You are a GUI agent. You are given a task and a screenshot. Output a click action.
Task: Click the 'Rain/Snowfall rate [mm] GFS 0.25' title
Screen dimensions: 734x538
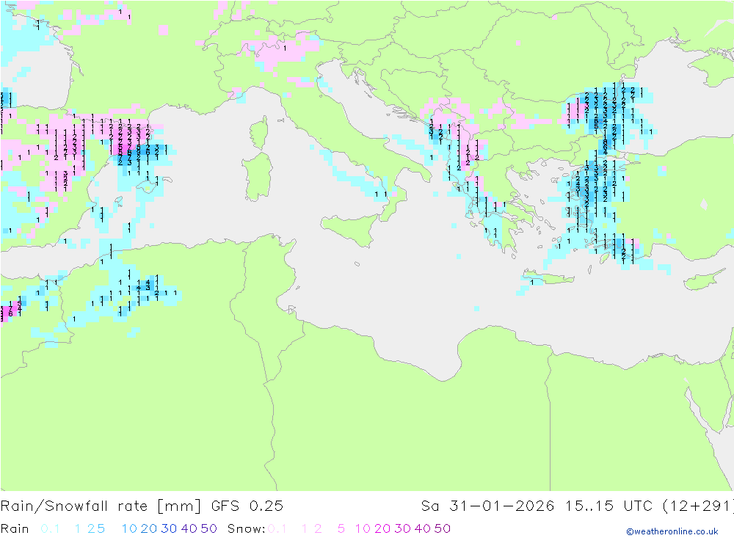coord(142,506)
